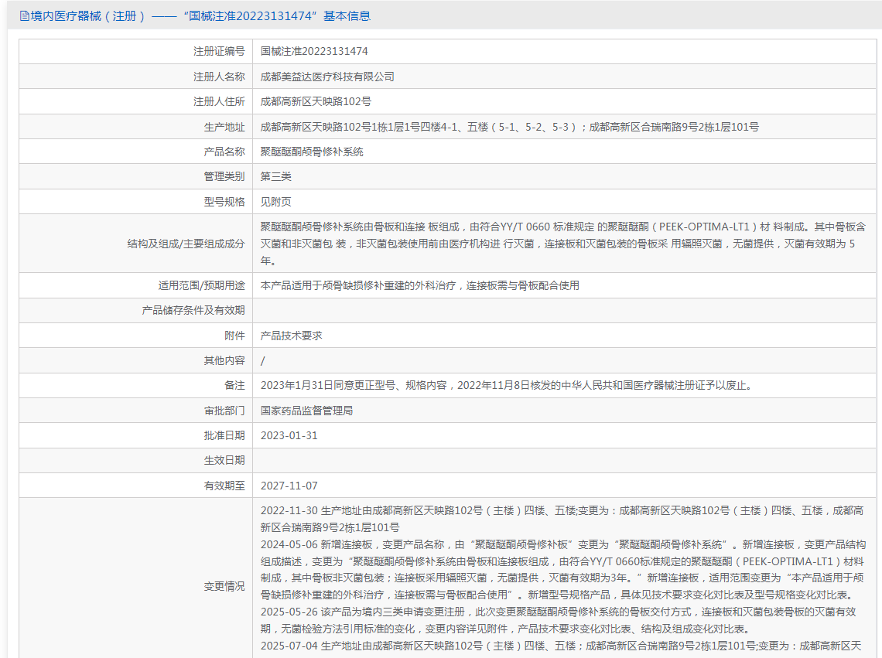
Task: Click the 生效日期 label
Action: (224, 461)
